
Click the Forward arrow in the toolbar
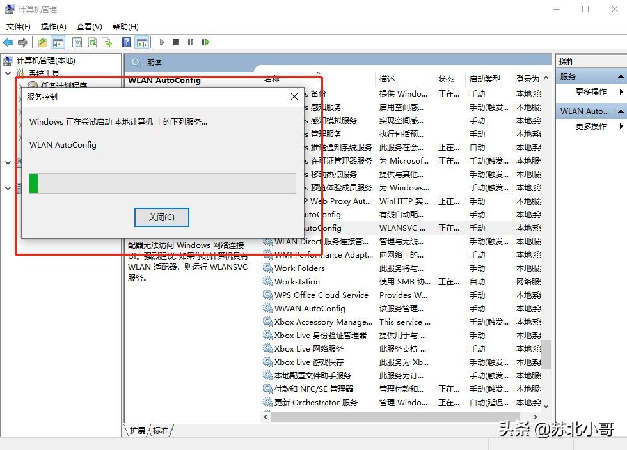[23, 42]
